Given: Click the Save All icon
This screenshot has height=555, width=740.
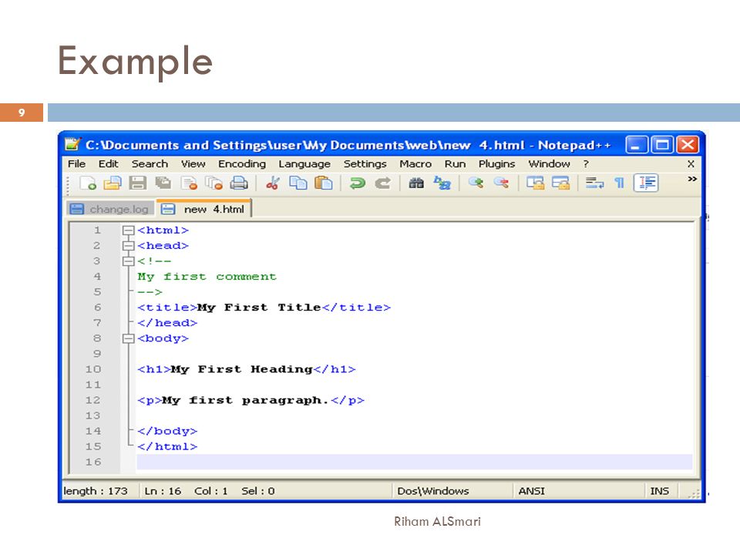Looking at the screenshot, I should [x=163, y=183].
